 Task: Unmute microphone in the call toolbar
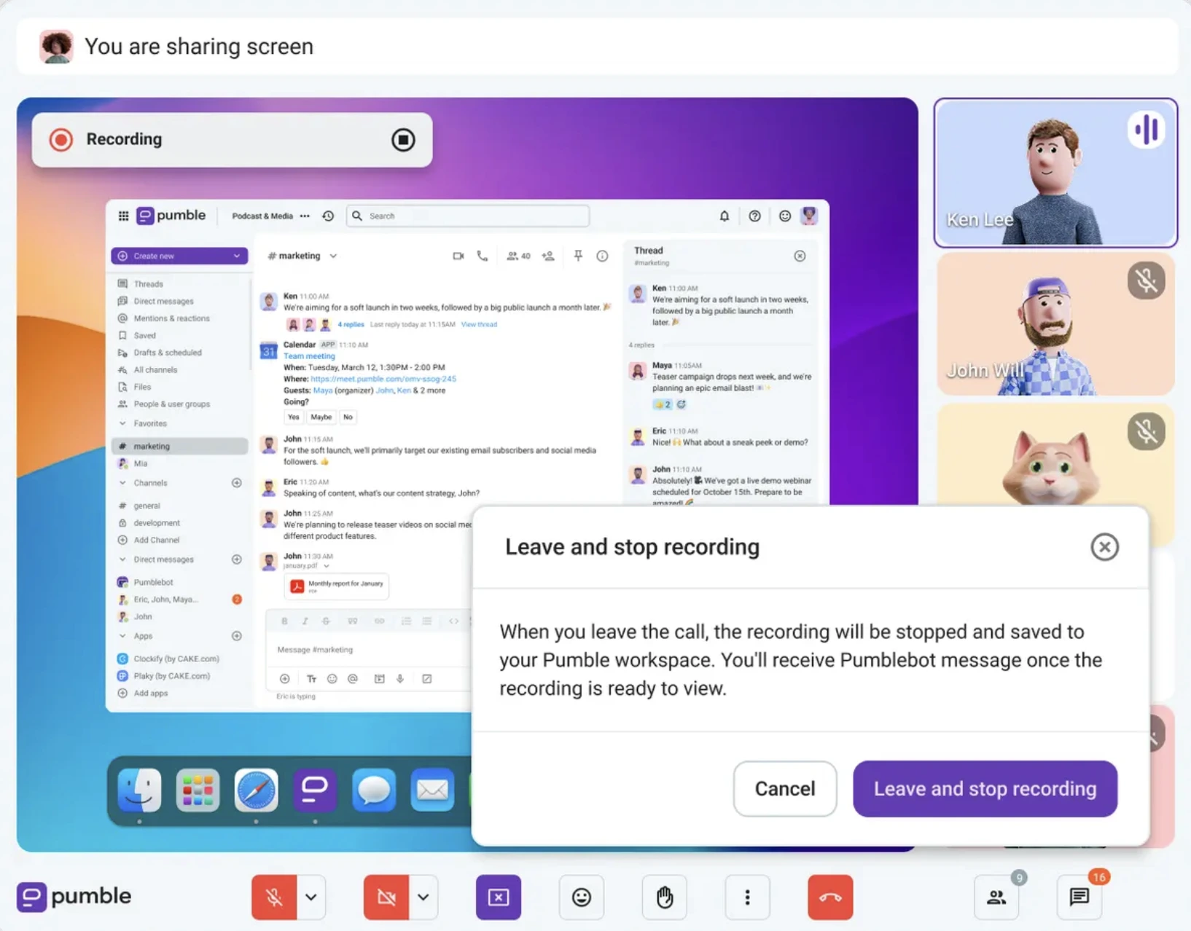click(274, 897)
